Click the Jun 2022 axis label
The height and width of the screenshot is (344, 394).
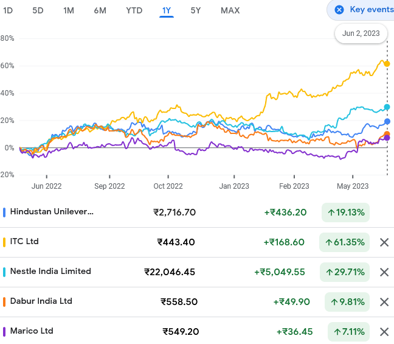(46, 186)
